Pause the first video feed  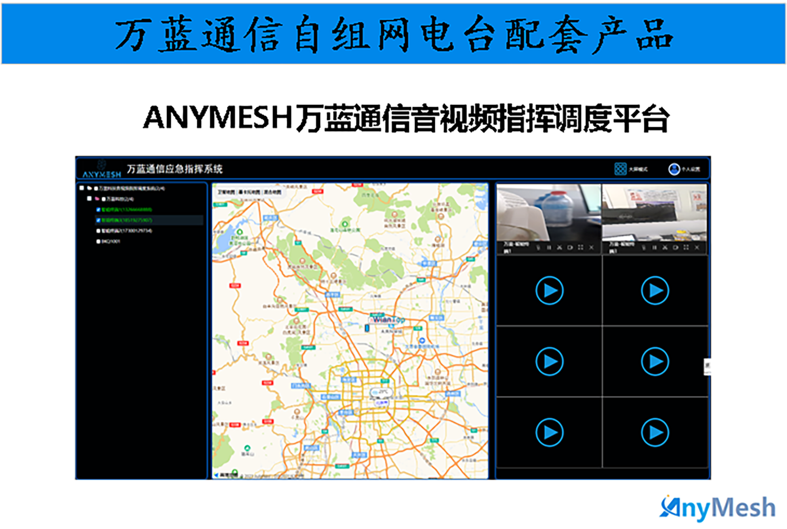click(549, 248)
